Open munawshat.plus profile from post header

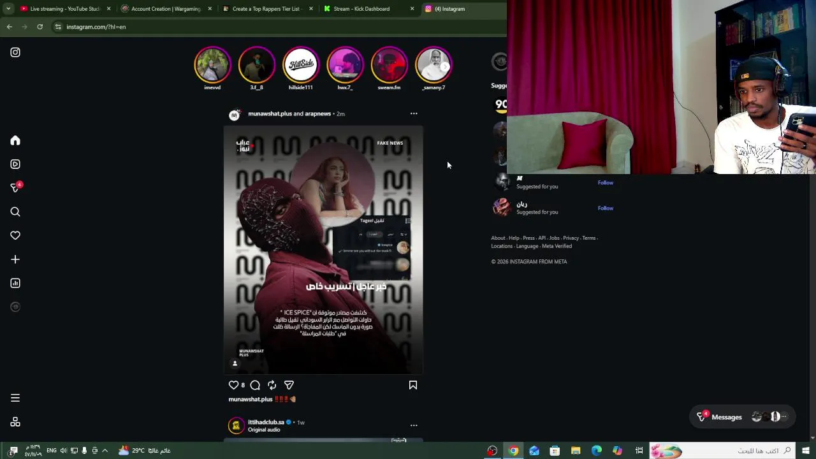[x=270, y=113]
